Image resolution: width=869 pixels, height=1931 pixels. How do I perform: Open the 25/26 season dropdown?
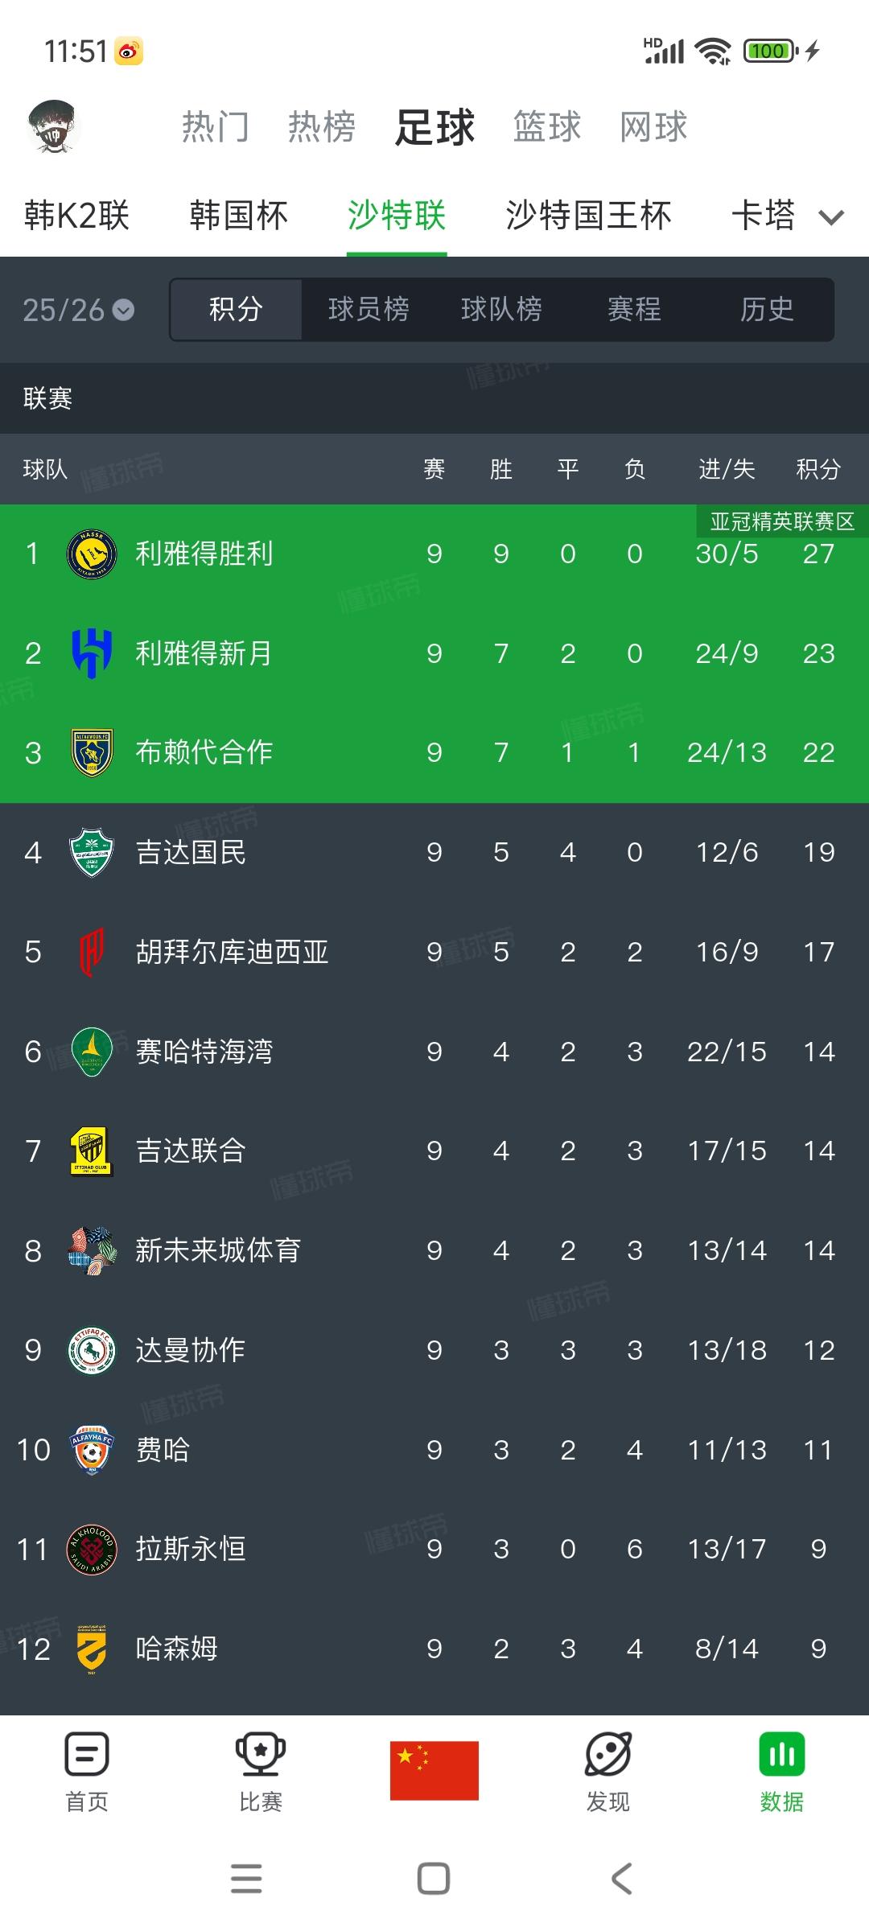[79, 310]
